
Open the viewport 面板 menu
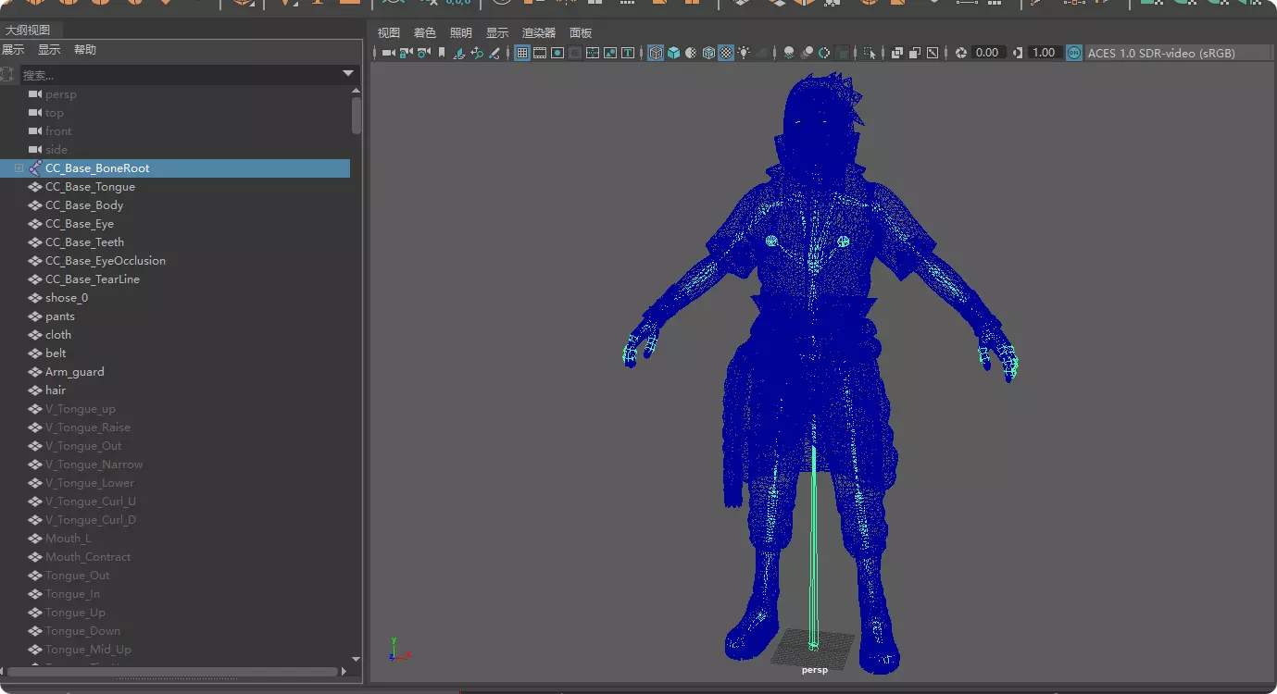click(581, 32)
